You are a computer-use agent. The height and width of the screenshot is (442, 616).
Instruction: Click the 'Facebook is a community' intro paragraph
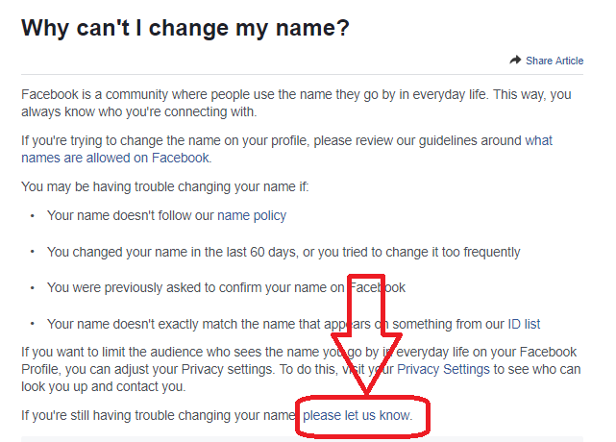(x=296, y=103)
